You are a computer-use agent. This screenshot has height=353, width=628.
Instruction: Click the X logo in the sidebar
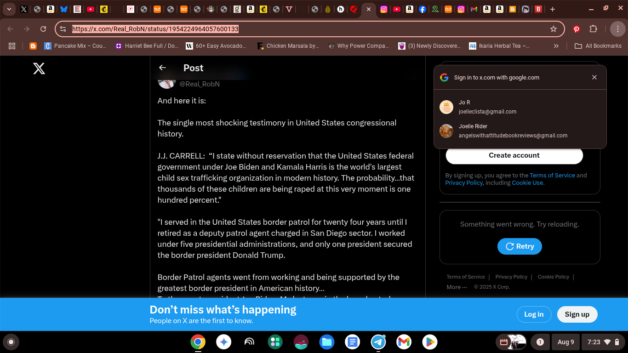39,69
